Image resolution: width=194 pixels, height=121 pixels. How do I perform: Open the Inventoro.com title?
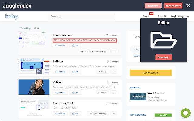62,35
